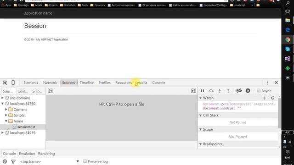Collapse the Scope section
Viewport: 294px width, 165px height.
pos(200,129)
